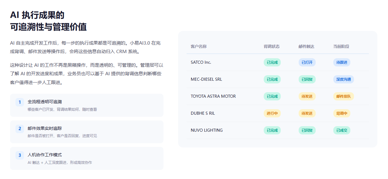Click the 邮件触达 column header
This screenshot has width=388, height=179.
(x=306, y=46)
